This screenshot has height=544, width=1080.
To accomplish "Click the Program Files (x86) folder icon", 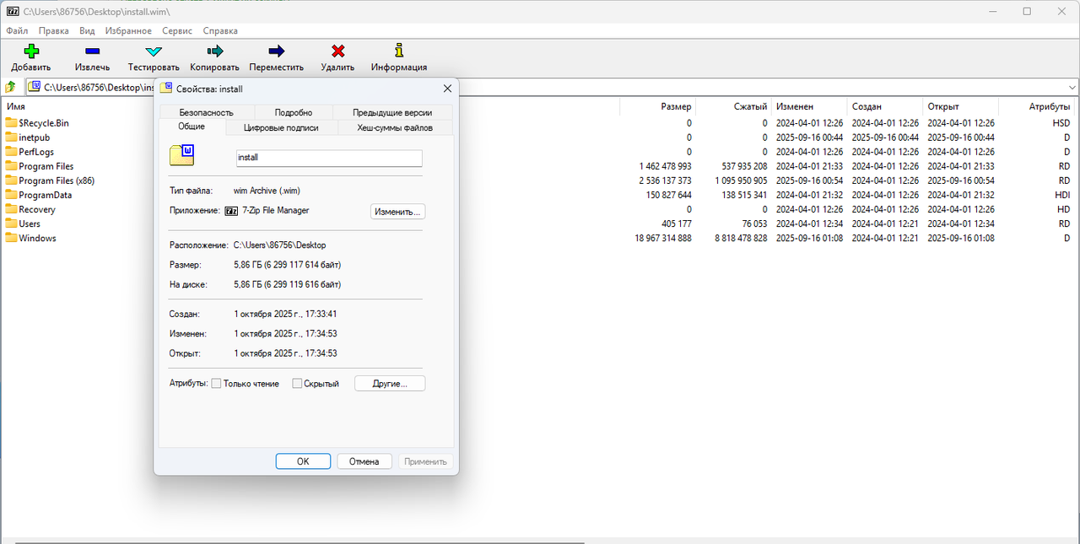I will 11,180.
